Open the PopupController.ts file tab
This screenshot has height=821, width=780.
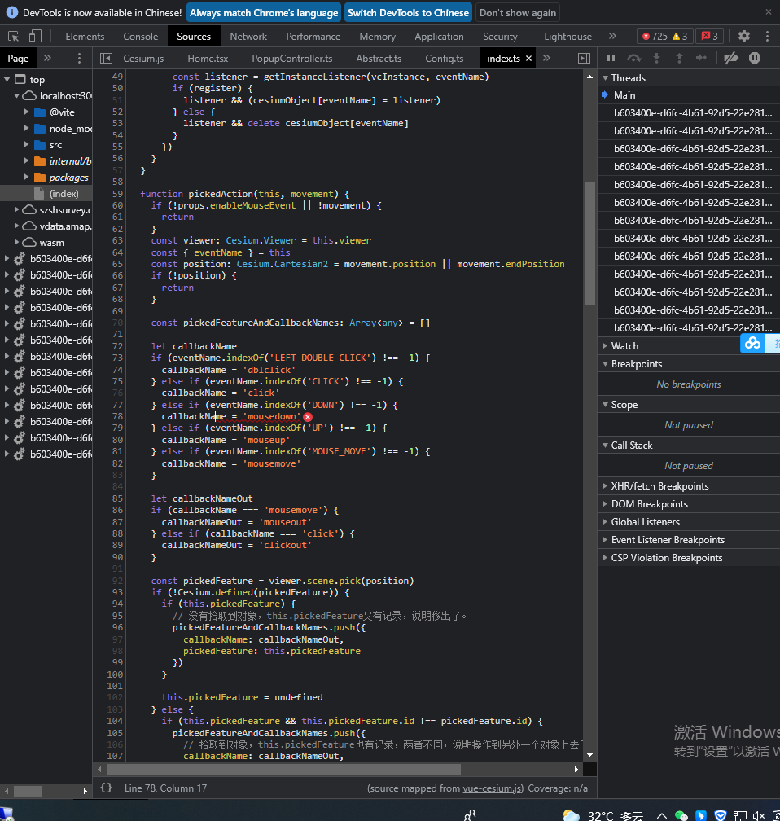coord(291,58)
